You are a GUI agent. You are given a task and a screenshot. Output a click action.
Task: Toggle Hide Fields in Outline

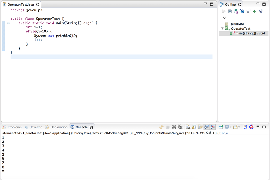tap(242, 11)
